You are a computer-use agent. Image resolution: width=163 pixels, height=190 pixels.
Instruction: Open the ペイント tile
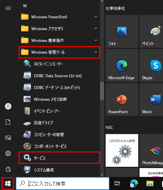point(151,31)
